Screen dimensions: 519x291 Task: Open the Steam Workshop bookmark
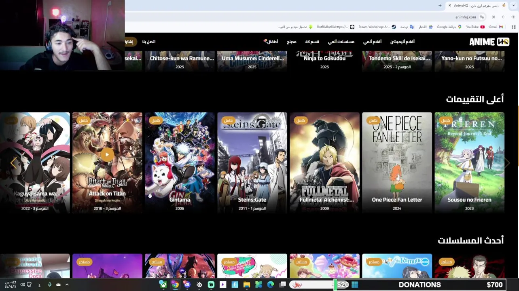[x=377, y=27]
